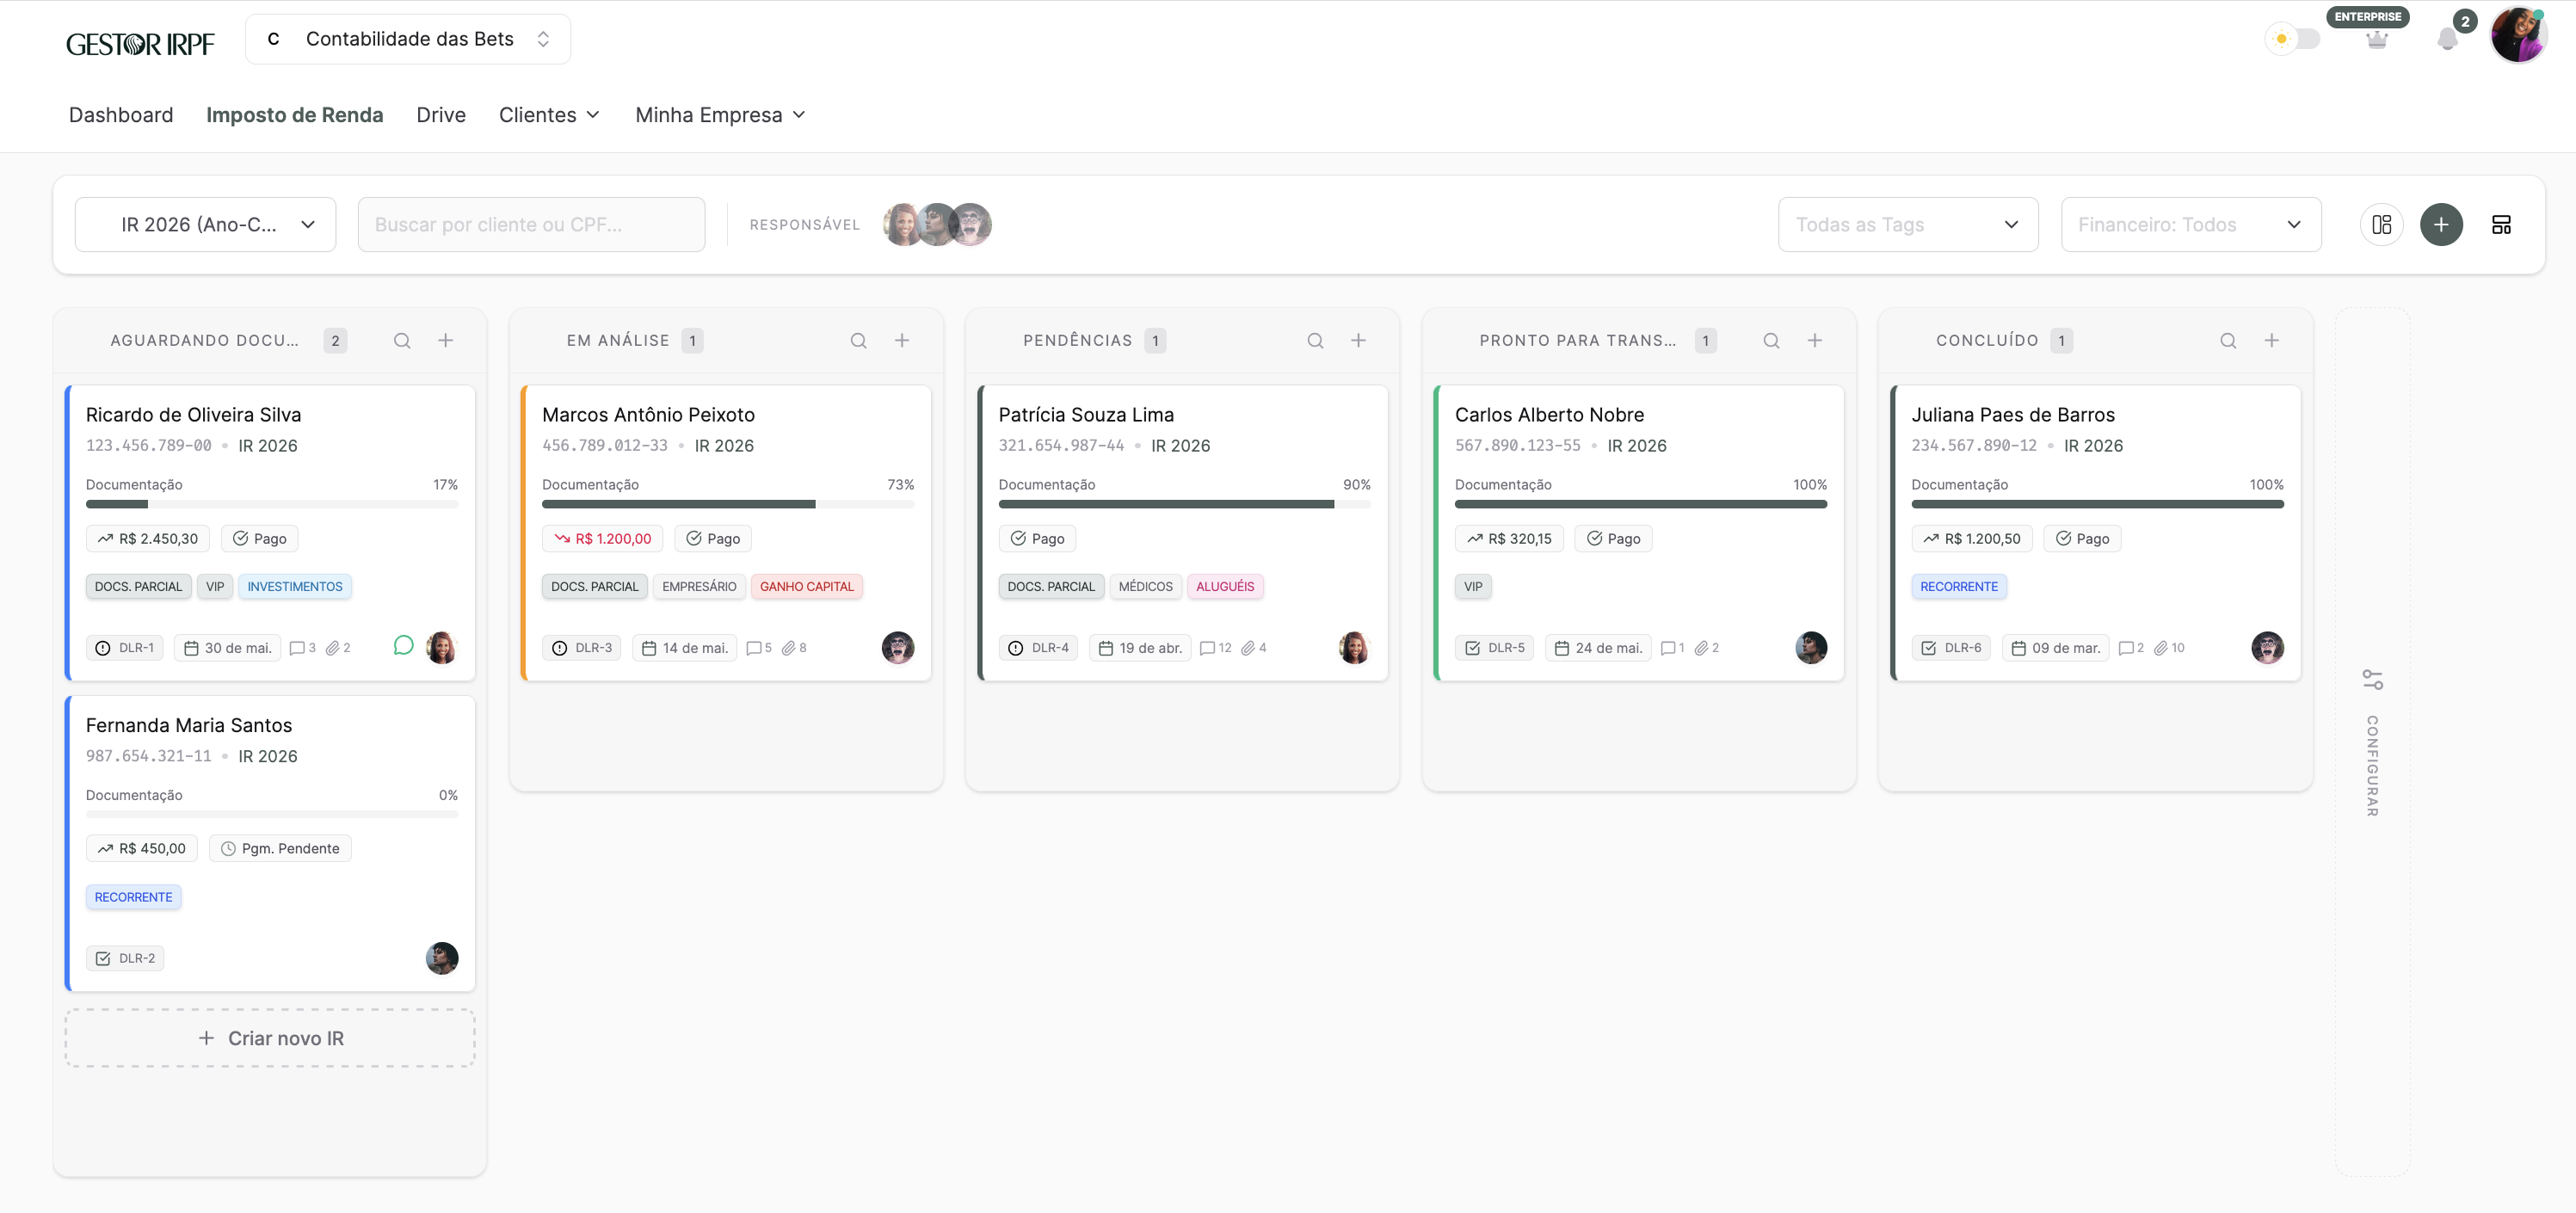Image resolution: width=2576 pixels, height=1213 pixels.
Task: Click Criar novo IR button
Action: (270, 1038)
